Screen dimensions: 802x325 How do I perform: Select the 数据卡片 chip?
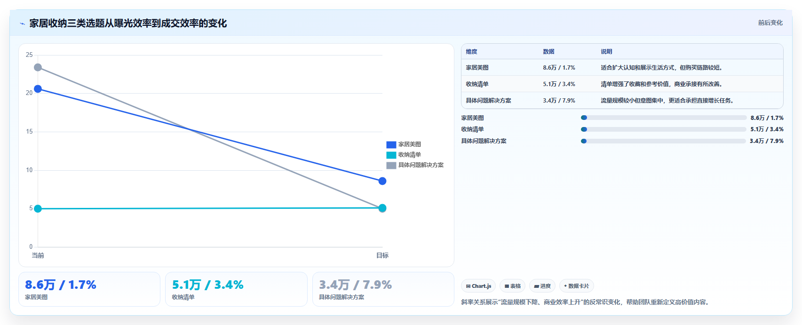(576, 286)
